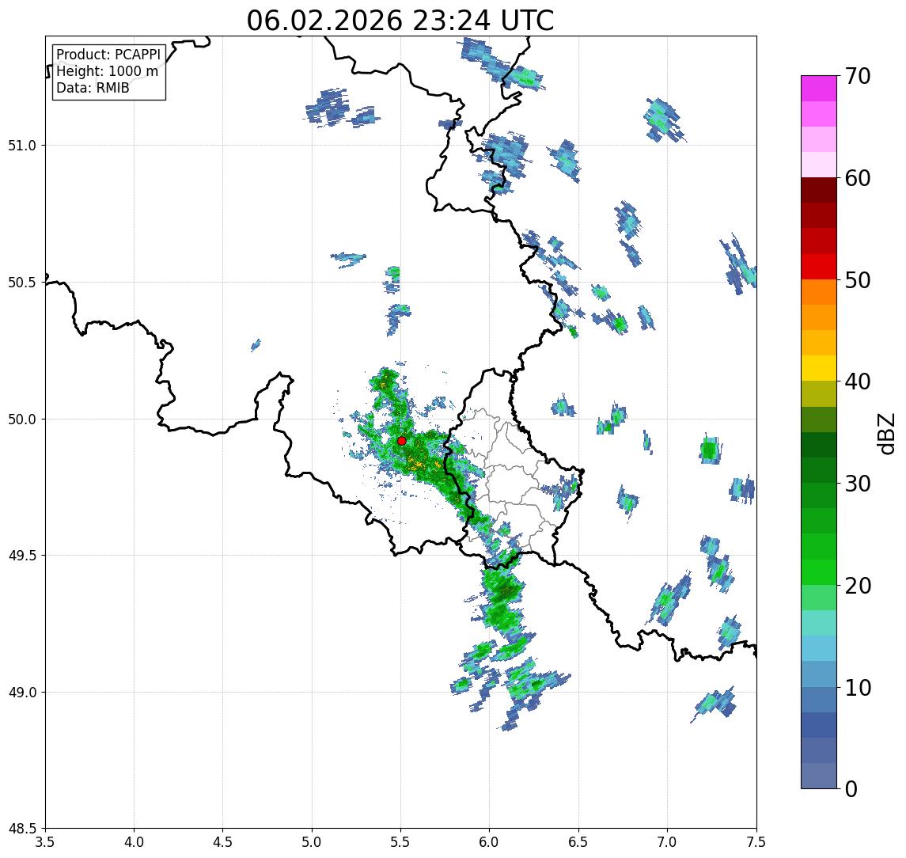Pick the orange colorbar band below 50
The image size is (906, 858).
click(x=819, y=292)
